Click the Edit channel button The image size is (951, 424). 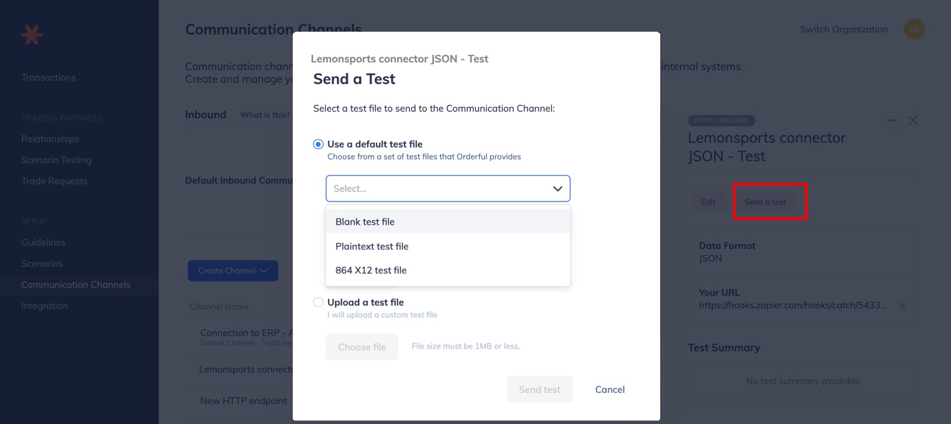(708, 202)
